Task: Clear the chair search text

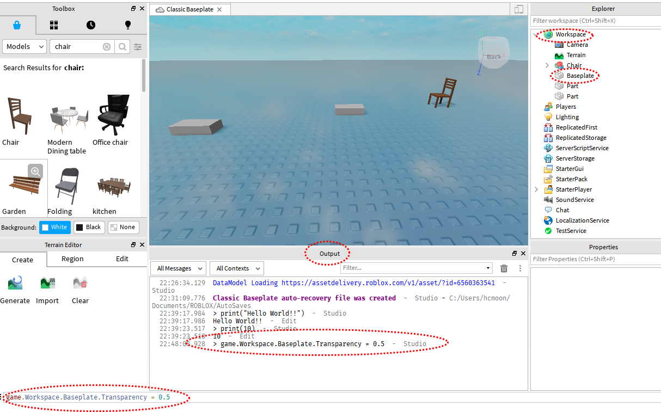Action: [107, 47]
